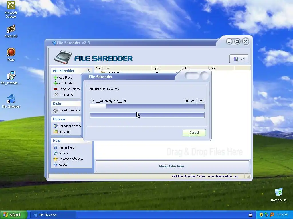The image size is (293, 219).
Task: Collapse the File Shredder sidebar section
Action: pyautogui.click(x=89, y=71)
